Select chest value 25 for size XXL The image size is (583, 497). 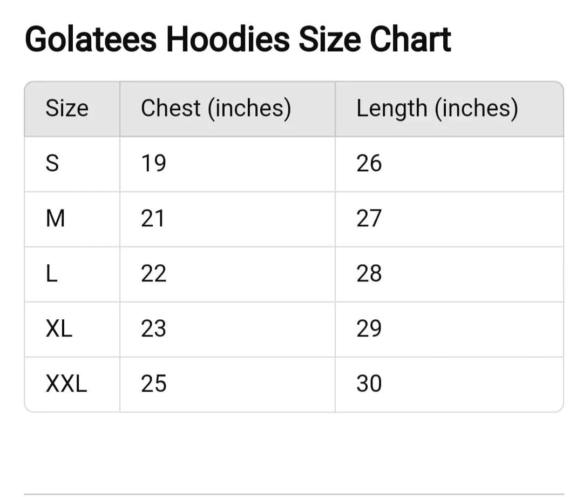pyautogui.click(x=153, y=384)
